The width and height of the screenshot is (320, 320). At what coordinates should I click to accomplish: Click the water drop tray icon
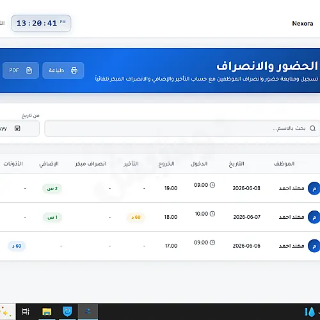(x=310, y=312)
